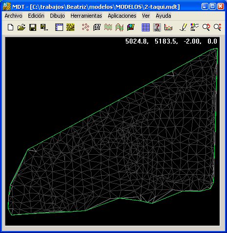Open a file with folder icon
This screenshot has height=233, width=227.
click(22, 27)
